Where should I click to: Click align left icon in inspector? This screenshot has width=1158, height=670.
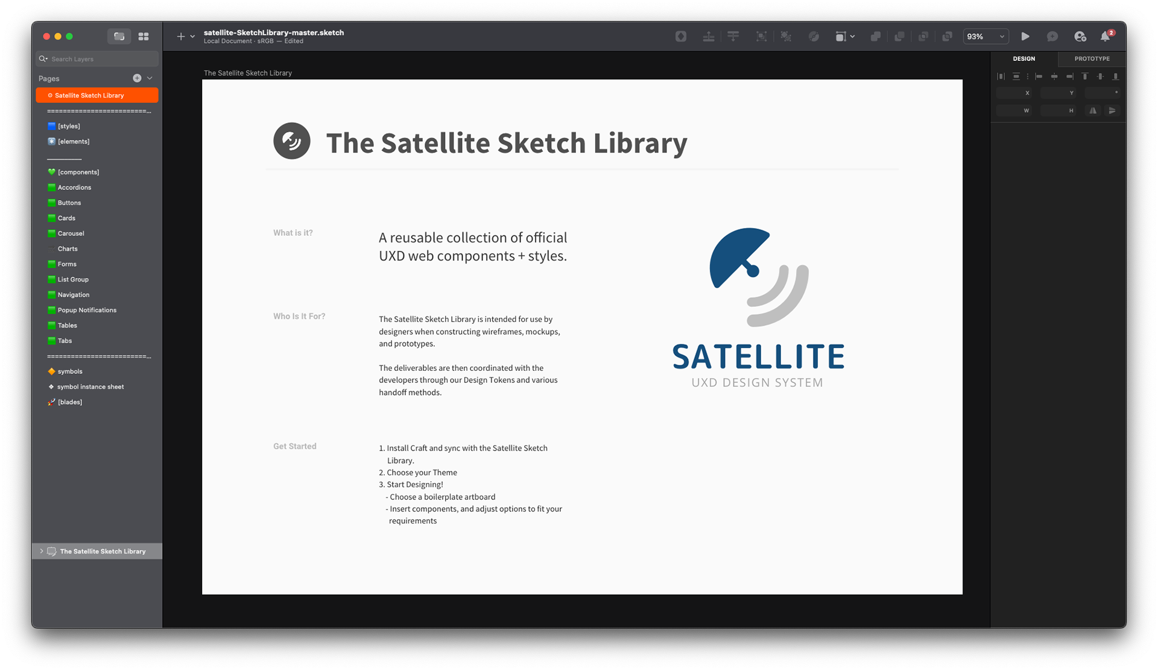1039,77
